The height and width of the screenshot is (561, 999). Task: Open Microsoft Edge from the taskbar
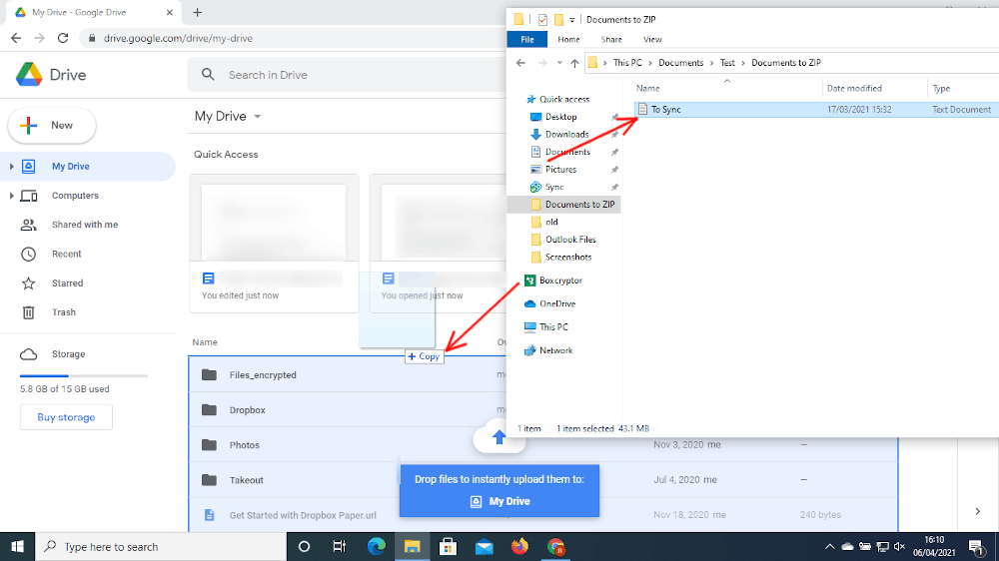point(377,547)
